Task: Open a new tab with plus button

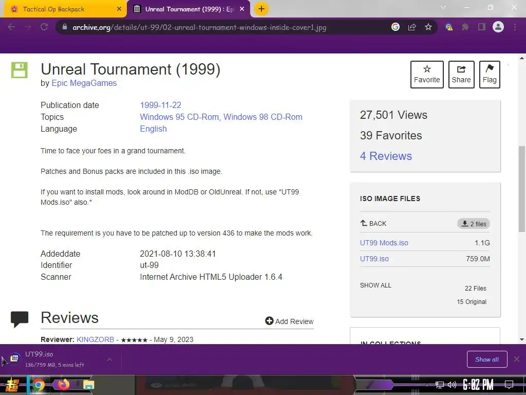Action: coord(261,9)
